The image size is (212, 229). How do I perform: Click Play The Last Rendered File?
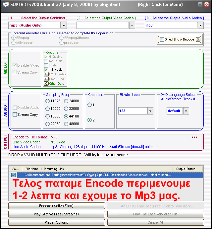156,214
